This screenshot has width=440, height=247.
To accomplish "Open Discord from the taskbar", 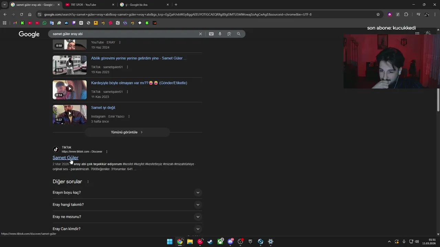I will point(230,242).
